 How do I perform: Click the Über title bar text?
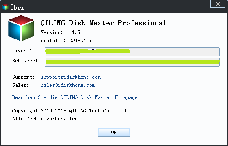(17, 8)
